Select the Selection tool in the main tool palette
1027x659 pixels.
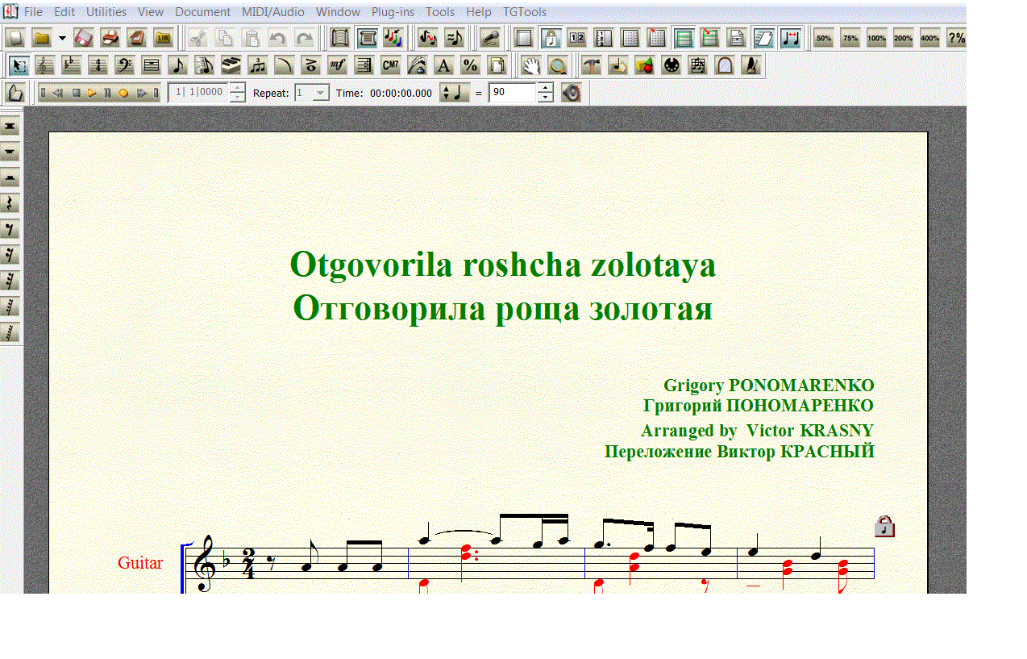tap(19, 65)
